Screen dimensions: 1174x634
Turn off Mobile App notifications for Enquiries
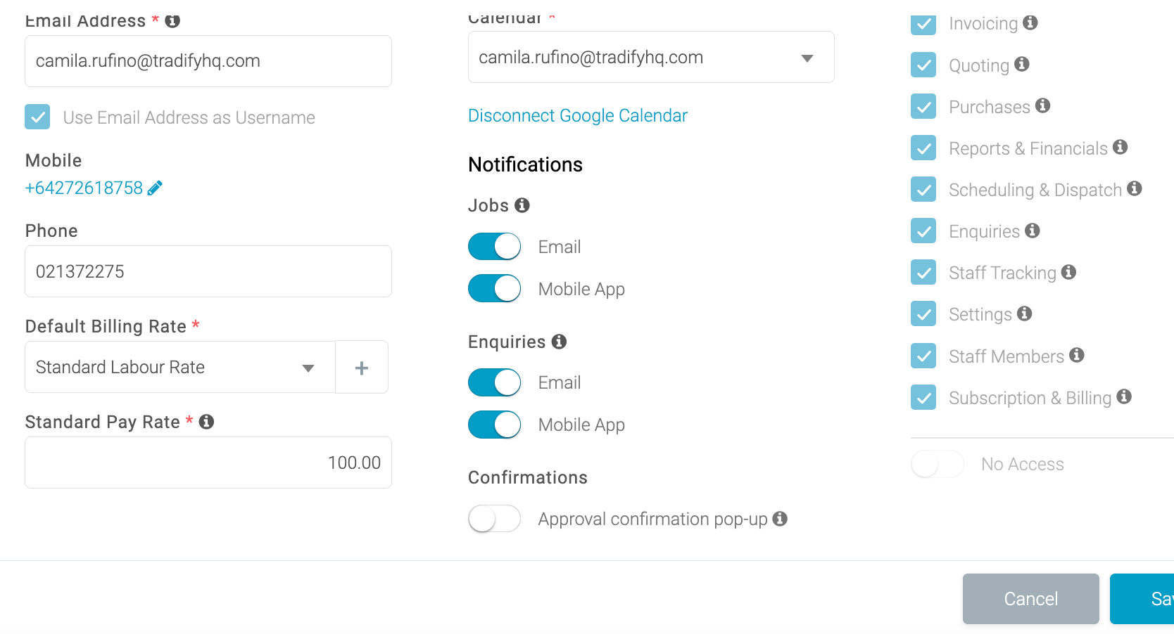pyautogui.click(x=494, y=425)
